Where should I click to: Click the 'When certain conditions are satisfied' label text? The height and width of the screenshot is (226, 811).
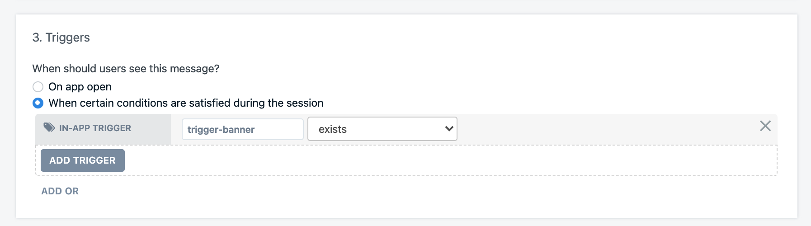coord(186,103)
